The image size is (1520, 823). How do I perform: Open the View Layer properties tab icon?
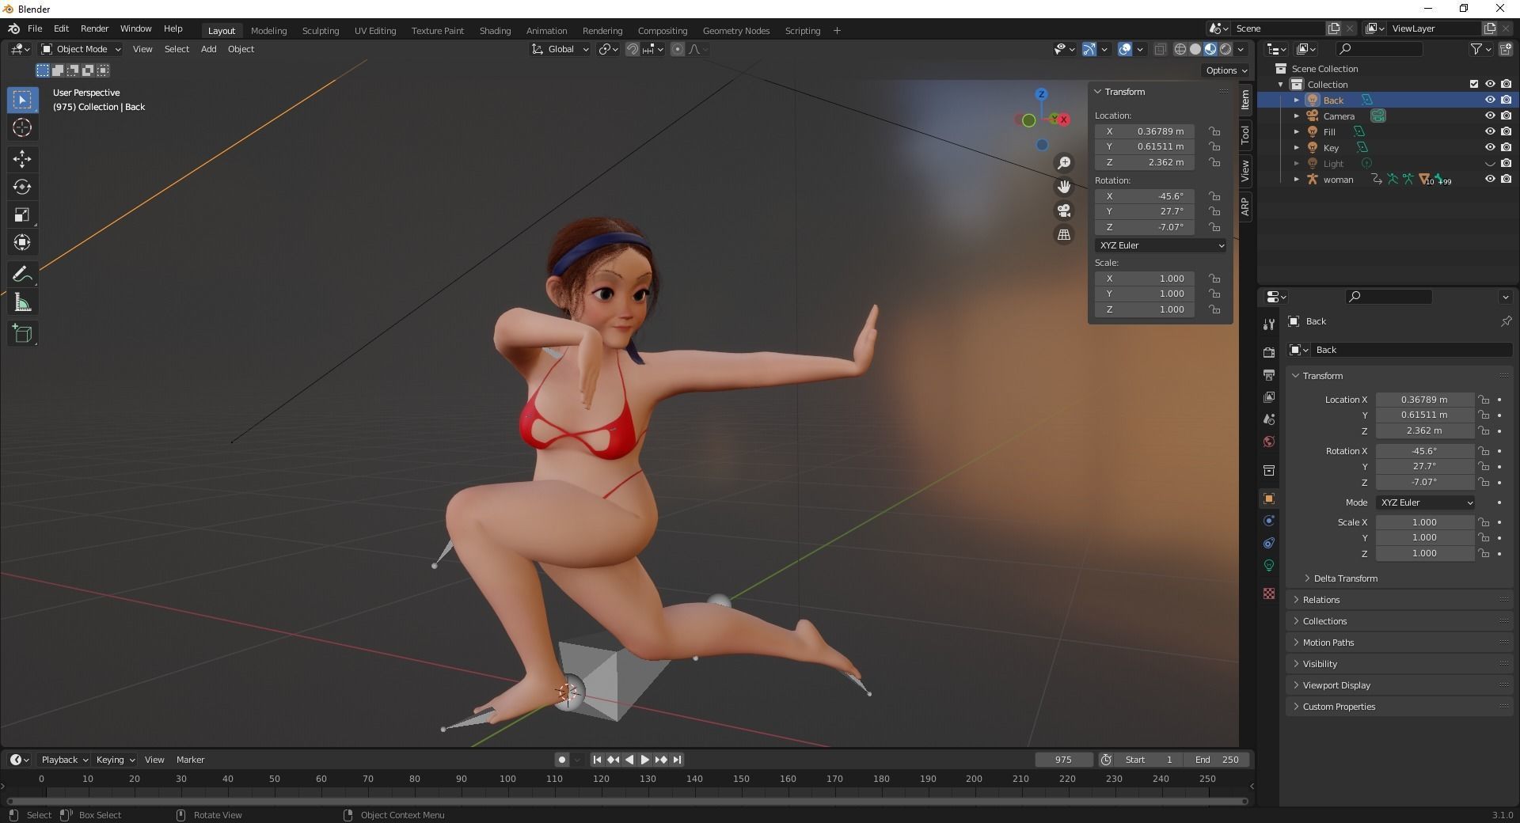point(1269,396)
